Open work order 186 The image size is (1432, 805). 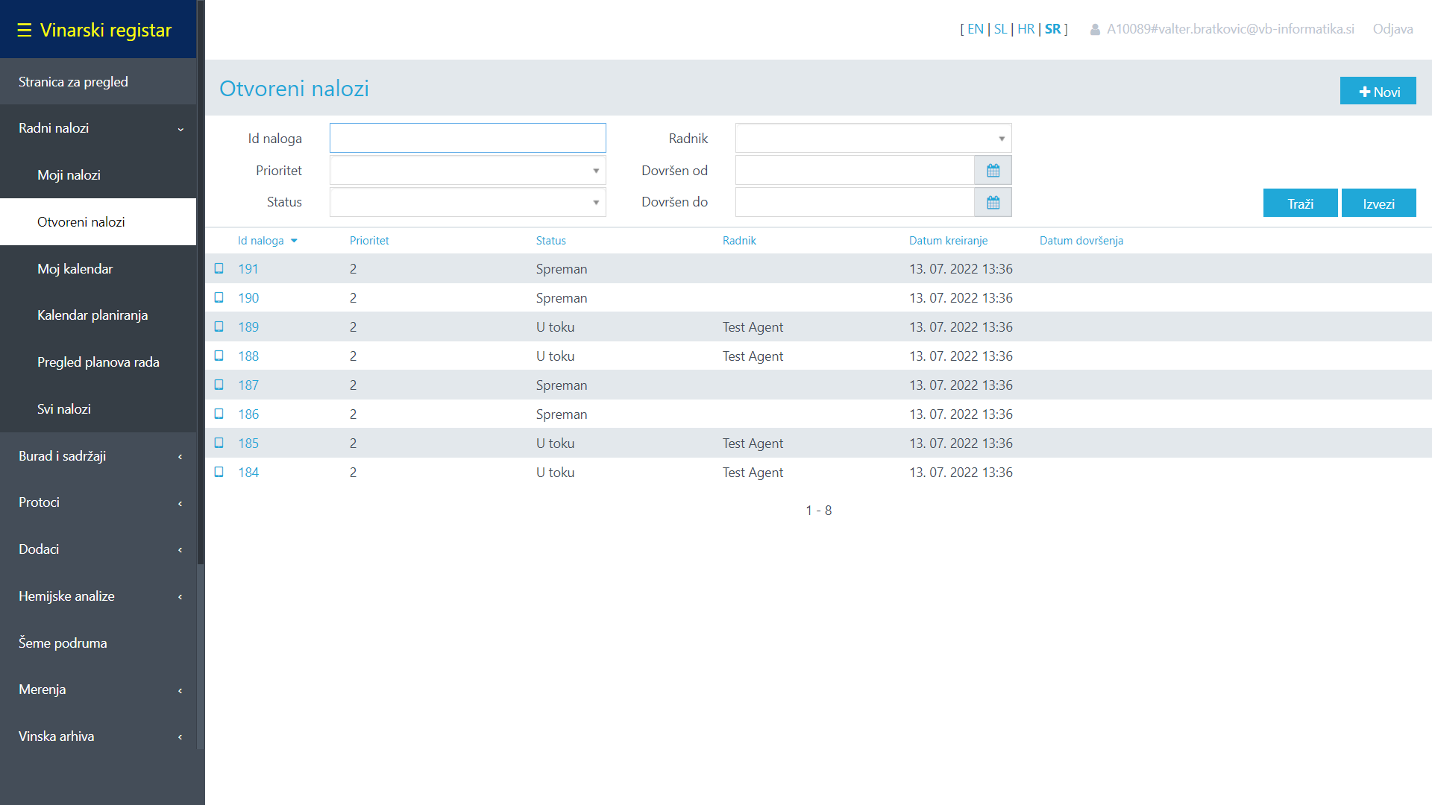click(248, 414)
